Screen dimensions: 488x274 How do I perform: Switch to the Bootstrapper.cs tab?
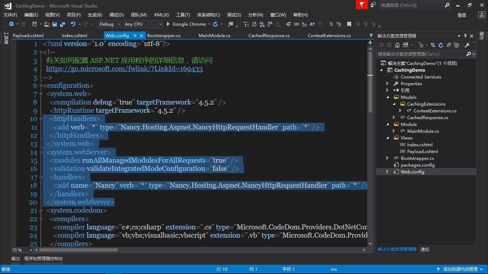point(164,36)
